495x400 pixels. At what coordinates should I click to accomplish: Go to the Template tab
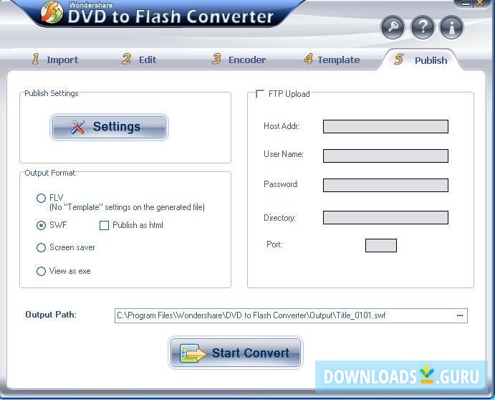(332, 59)
